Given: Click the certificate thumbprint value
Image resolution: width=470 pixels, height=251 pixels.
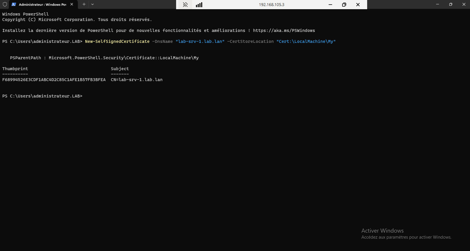Looking at the screenshot, I should (54, 80).
